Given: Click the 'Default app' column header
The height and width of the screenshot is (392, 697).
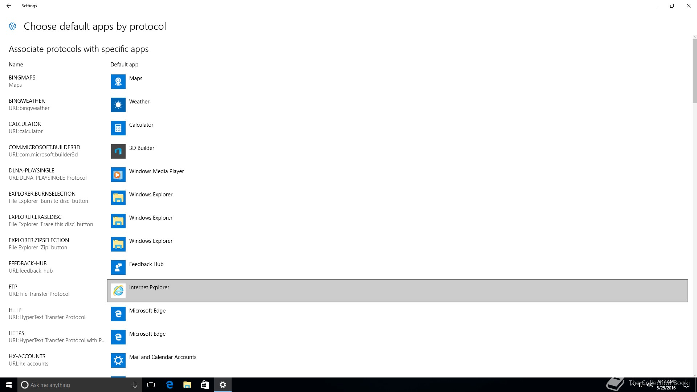Looking at the screenshot, I should coord(124,65).
